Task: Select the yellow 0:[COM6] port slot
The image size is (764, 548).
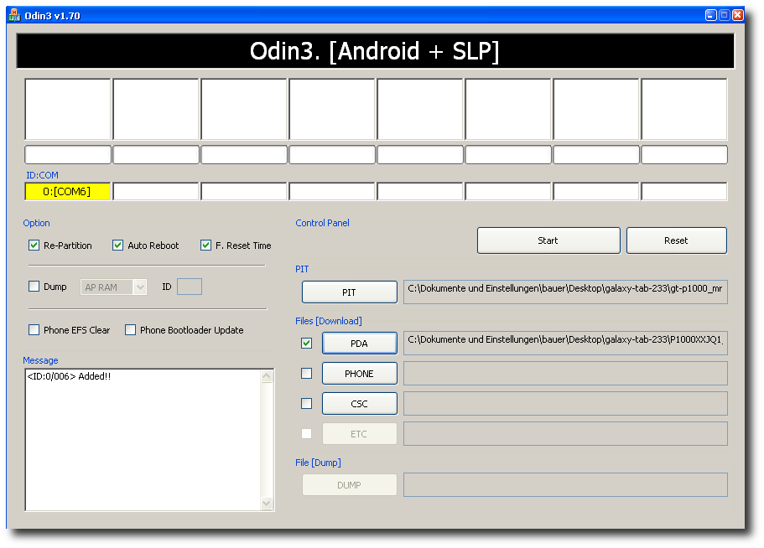Action: coord(68,191)
